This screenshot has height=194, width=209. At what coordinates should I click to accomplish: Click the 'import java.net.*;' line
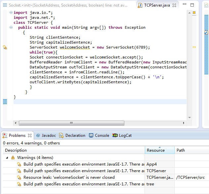(34, 18)
